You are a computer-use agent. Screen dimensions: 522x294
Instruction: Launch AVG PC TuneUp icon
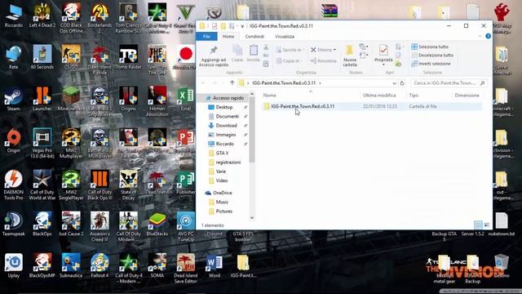(186, 226)
